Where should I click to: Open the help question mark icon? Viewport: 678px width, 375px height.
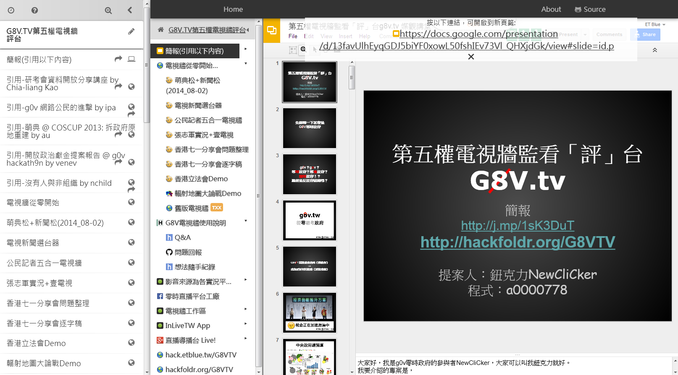point(35,10)
